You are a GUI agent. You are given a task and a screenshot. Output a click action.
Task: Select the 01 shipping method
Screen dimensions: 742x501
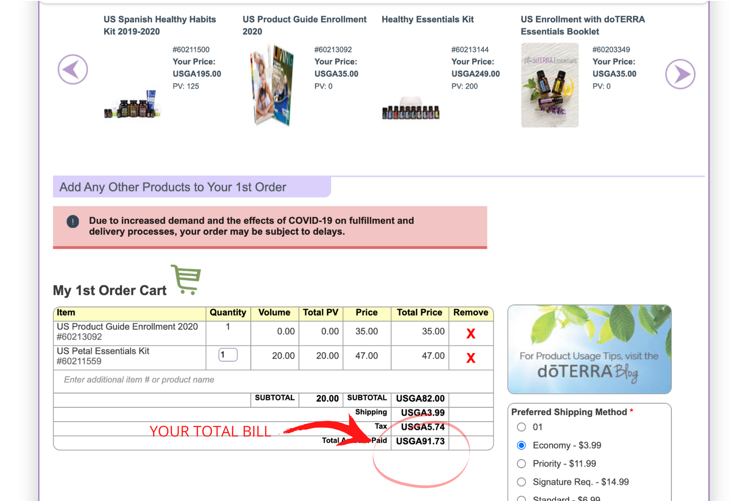(522, 427)
